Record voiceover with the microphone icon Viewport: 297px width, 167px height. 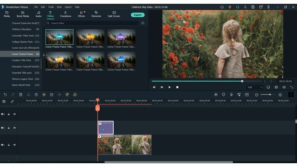231,95
